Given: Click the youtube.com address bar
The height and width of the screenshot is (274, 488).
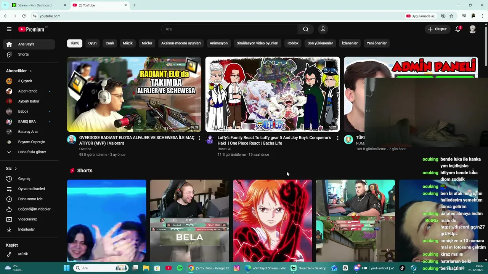Looking at the screenshot, I should pos(217,16).
